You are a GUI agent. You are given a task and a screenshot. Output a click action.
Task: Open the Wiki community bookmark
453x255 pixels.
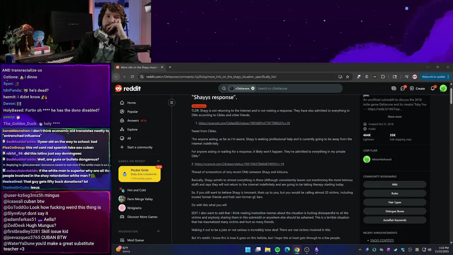click(x=395, y=185)
